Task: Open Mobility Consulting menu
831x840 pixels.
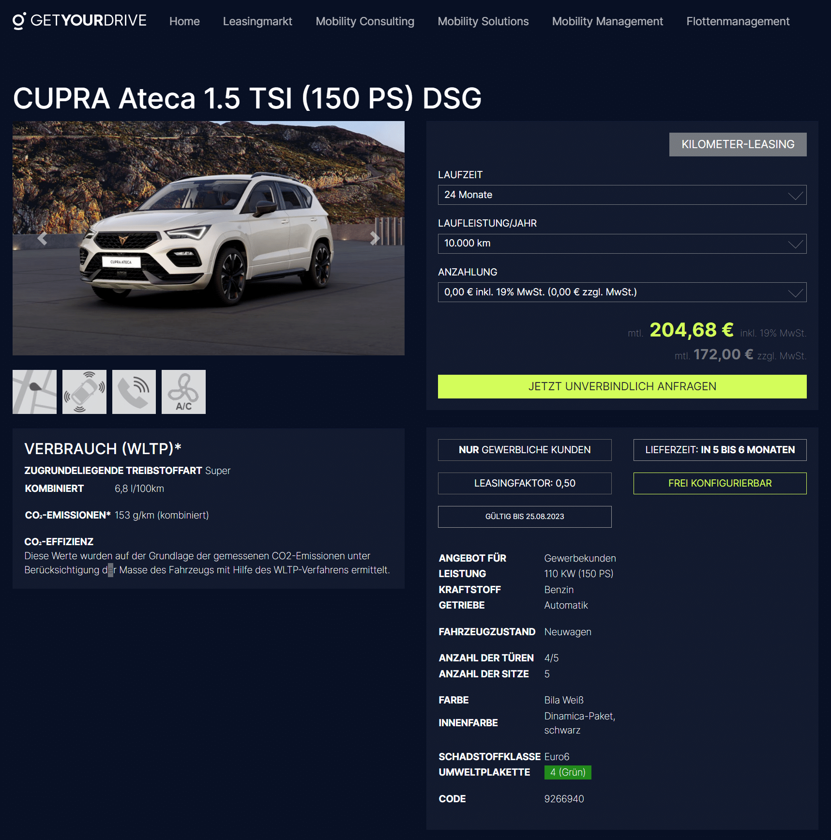Action: [365, 21]
